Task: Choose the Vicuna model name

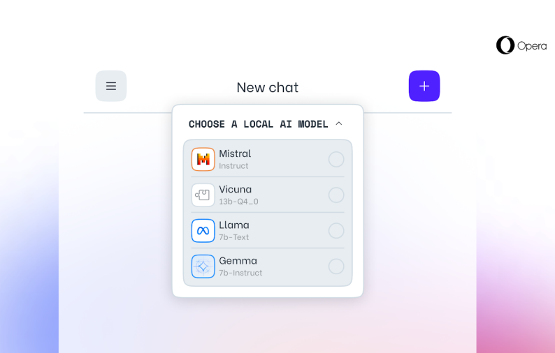Action: (x=236, y=189)
